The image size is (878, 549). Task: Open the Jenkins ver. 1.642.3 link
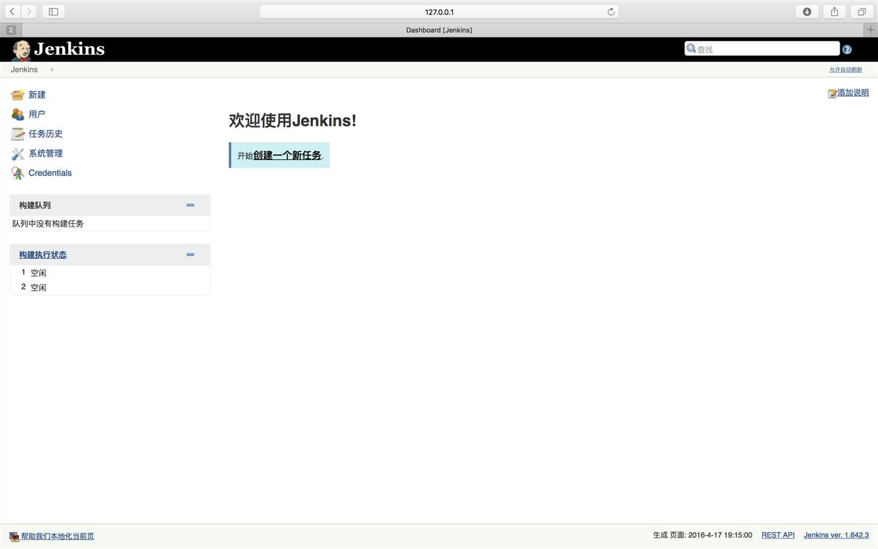(836, 536)
